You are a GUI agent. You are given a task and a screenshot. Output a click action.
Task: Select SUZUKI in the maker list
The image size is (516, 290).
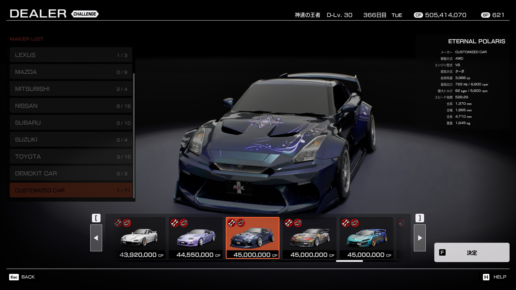71,140
